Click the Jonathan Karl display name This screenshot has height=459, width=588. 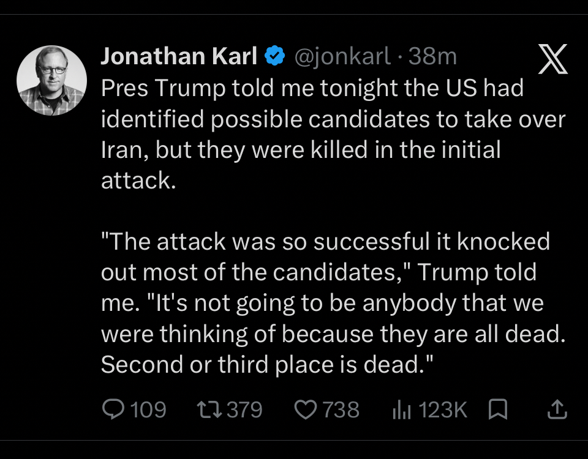click(178, 56)
